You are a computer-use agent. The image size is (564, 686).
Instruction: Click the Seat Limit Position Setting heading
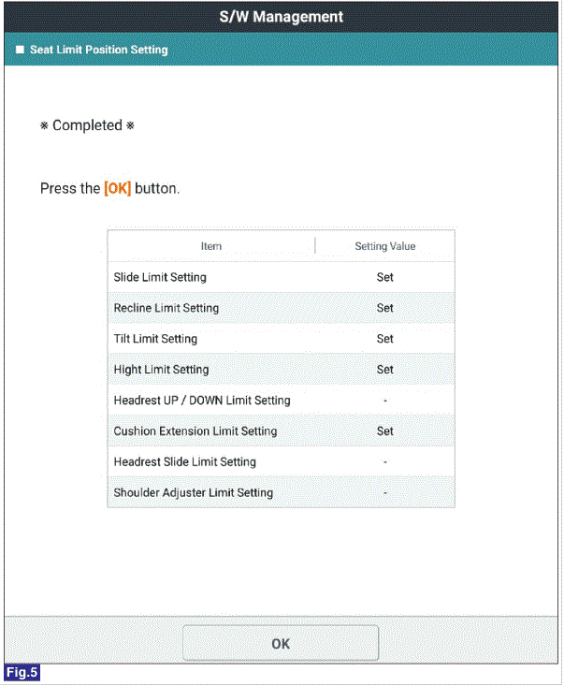pyautogui.click(x=99, y=50)
